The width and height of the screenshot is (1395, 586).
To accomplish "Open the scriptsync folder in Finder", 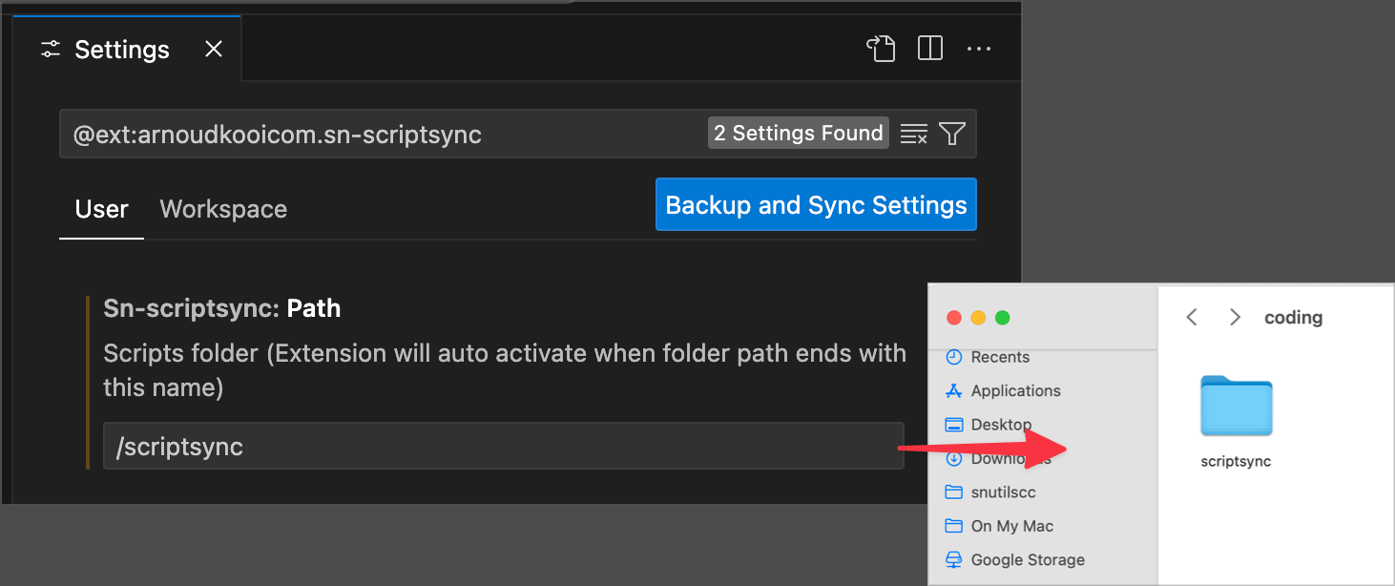I will tap(1236, 407).
